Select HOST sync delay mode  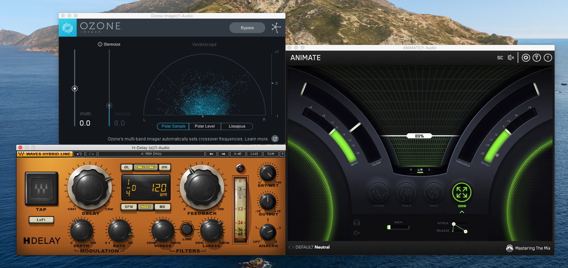(146, 207)
